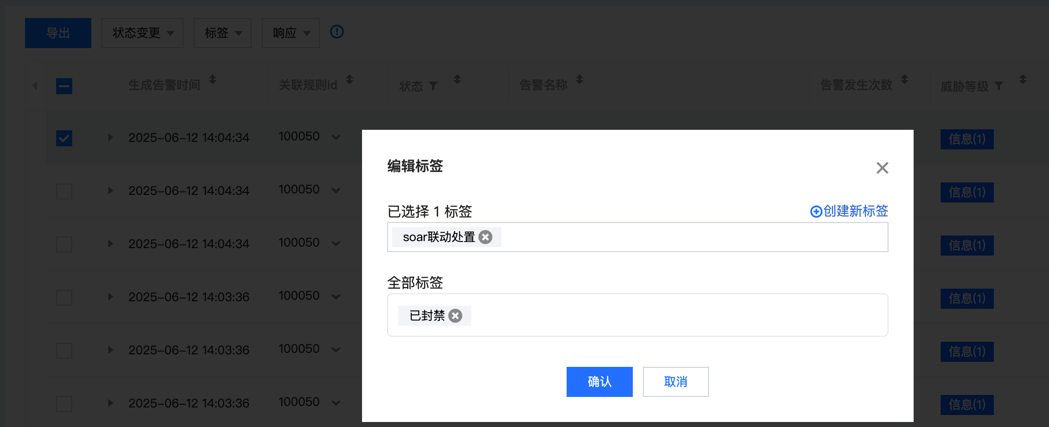Close the 编辑标签 dialog with X
1049x427 pixels.
click(x=883, y=168)
